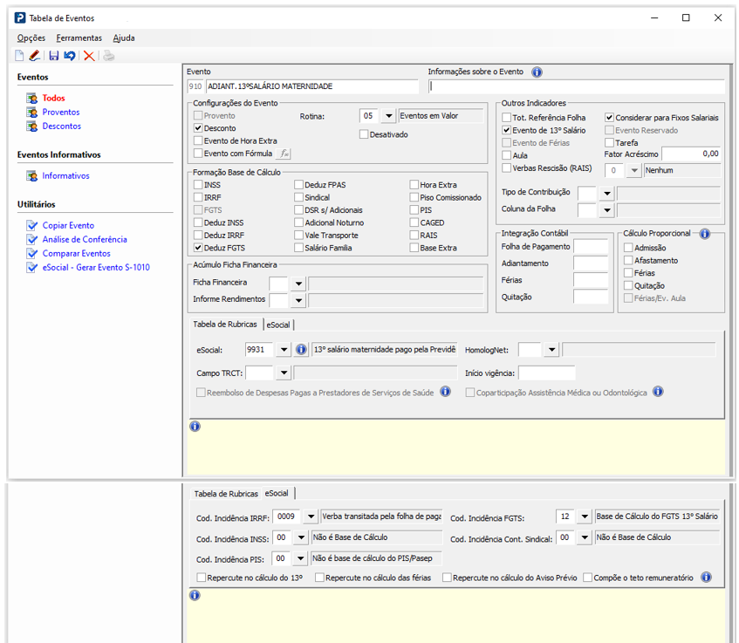739x643 pixels.
Task: Click the Fator Acréscimo value field
Action: point(691,154)
